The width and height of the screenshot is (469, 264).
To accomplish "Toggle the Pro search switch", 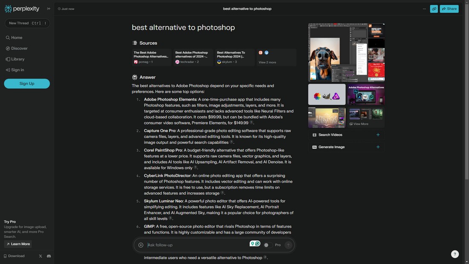I will pyautogui.click(x=267, y=245).
